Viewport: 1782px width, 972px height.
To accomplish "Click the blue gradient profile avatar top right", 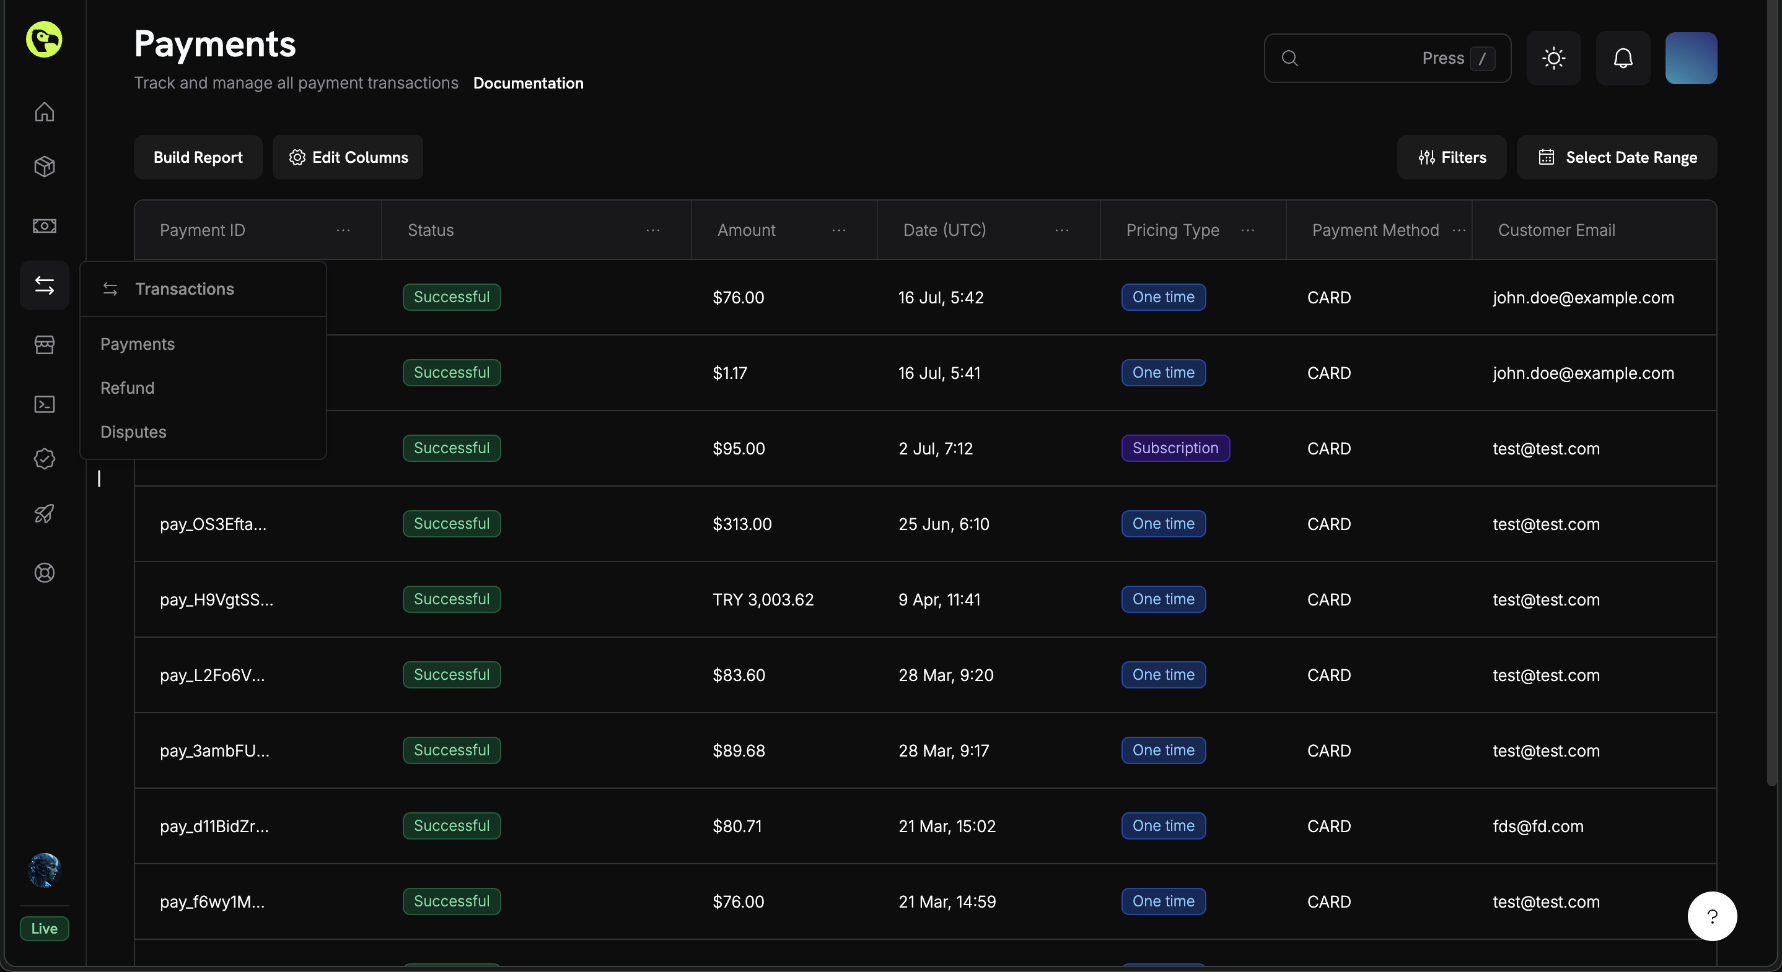I will point(1691,58).
